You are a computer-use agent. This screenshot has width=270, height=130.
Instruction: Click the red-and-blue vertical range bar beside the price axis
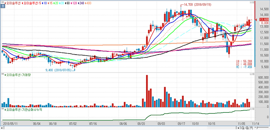pyautogui.click(x=255, y=34)
